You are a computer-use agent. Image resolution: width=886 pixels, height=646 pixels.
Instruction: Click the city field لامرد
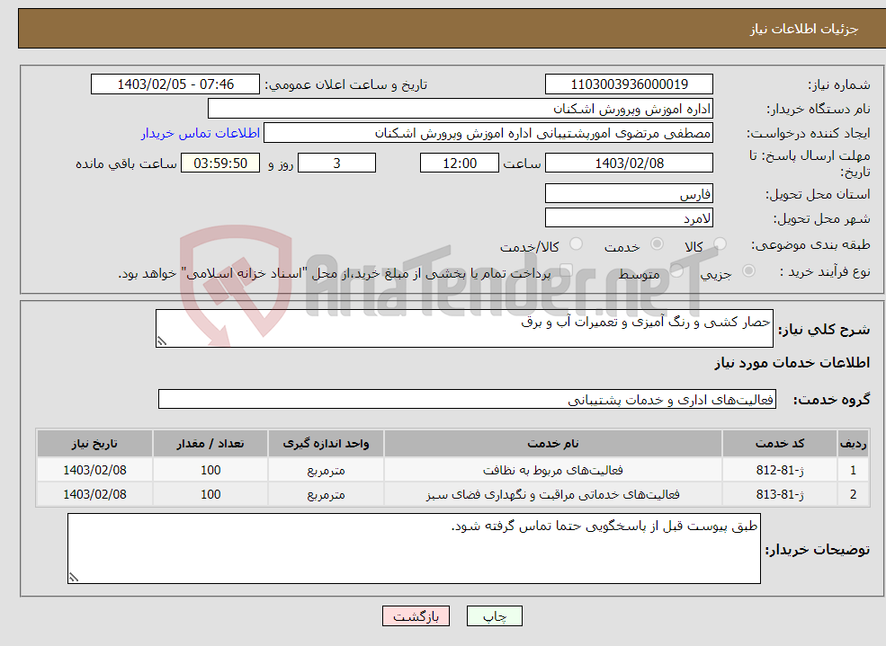[x=629, y=217]
